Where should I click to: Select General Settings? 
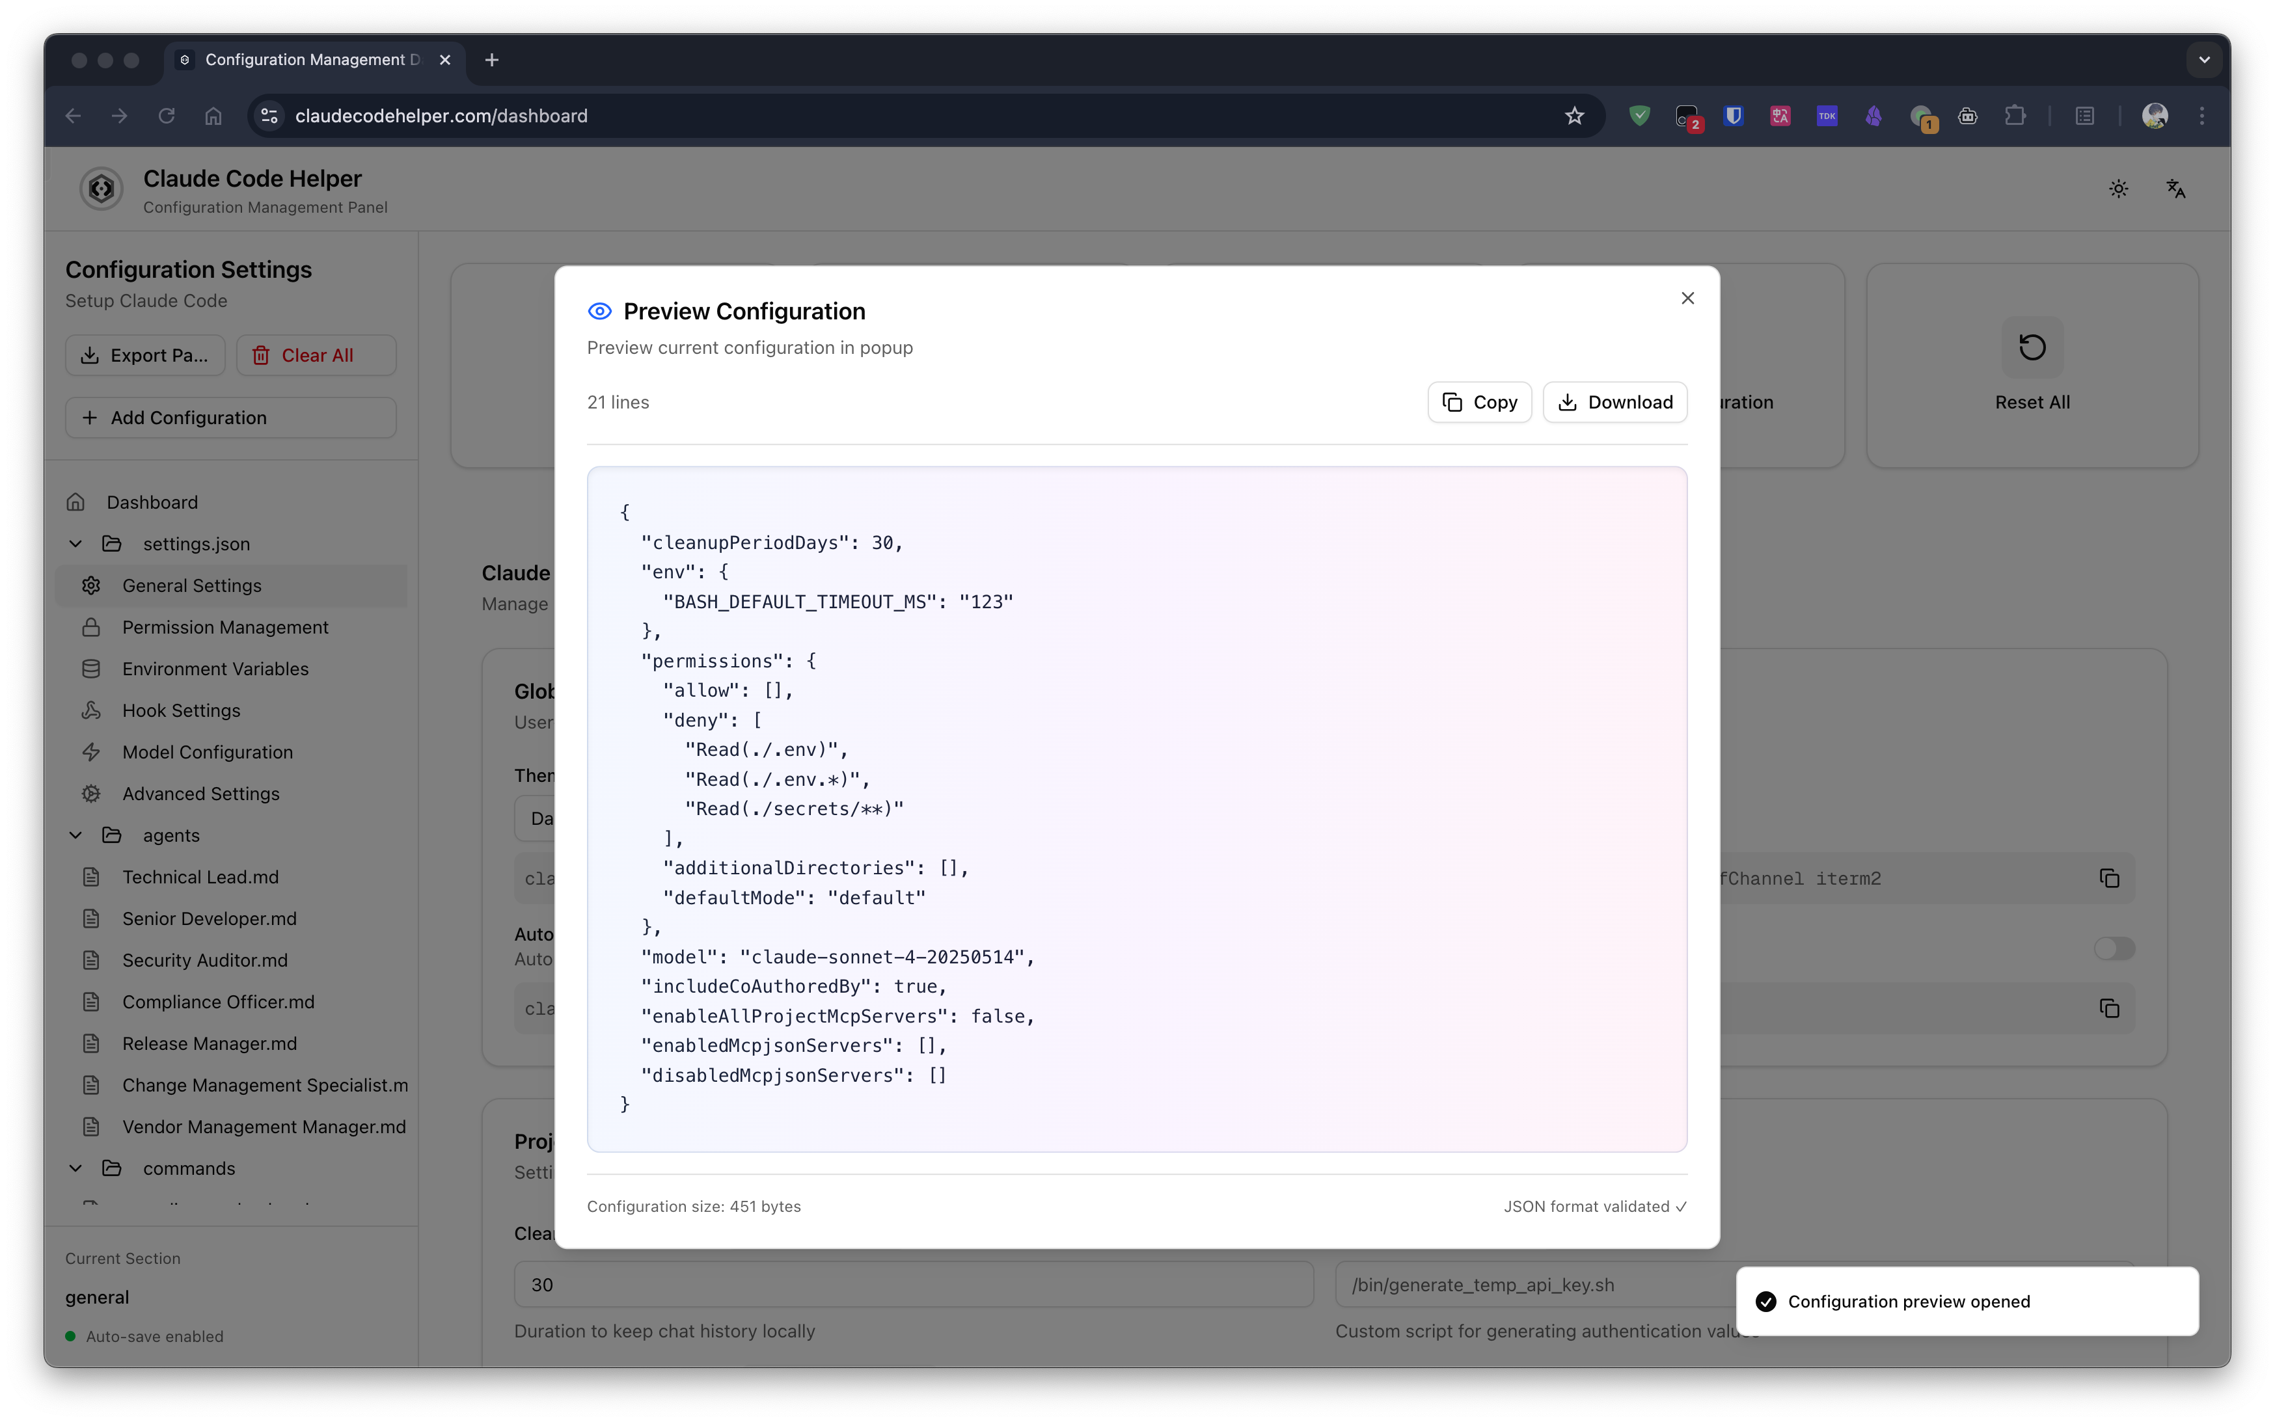[x=230, y=585]
